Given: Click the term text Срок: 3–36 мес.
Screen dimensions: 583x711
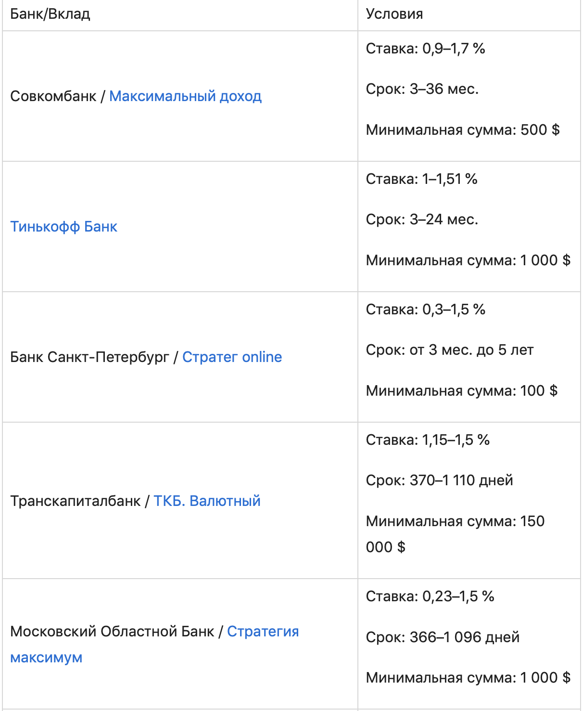Looking at the screenshot, I should [422, 89].
